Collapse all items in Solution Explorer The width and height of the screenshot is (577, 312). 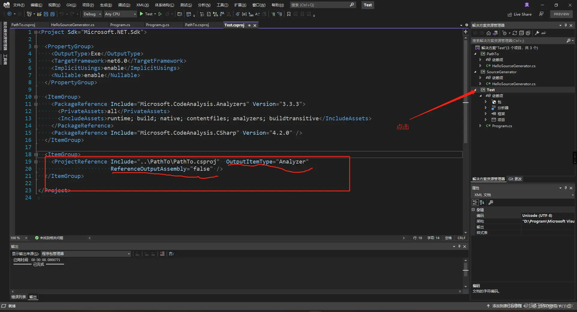pos(521,33)
